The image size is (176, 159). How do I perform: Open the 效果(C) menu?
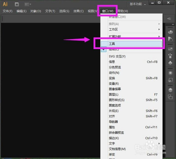pyautogui.click(x=78, y=11)
